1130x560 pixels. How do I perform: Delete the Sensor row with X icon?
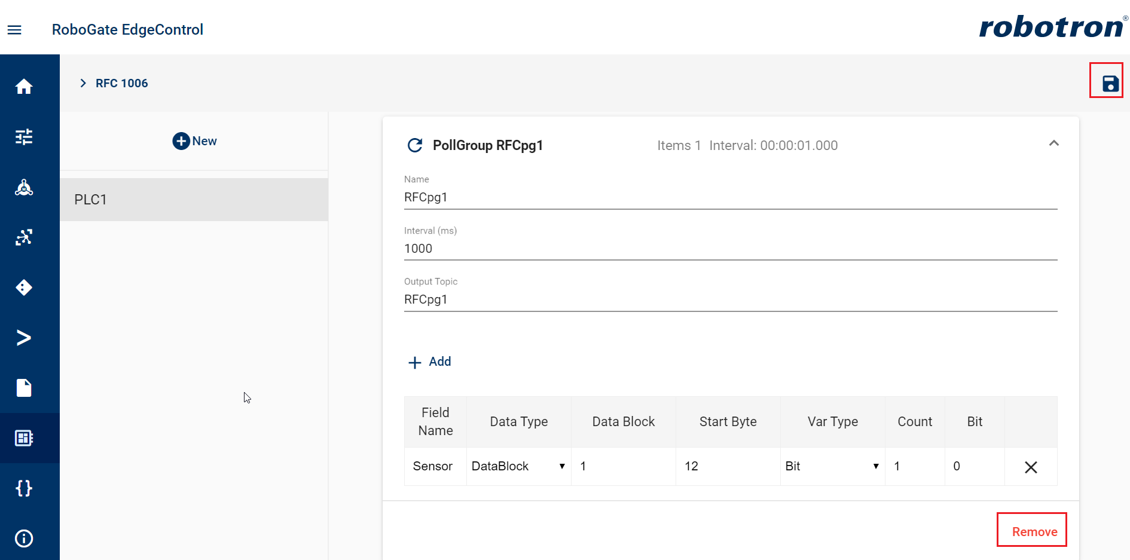(x=1031, y=467)
